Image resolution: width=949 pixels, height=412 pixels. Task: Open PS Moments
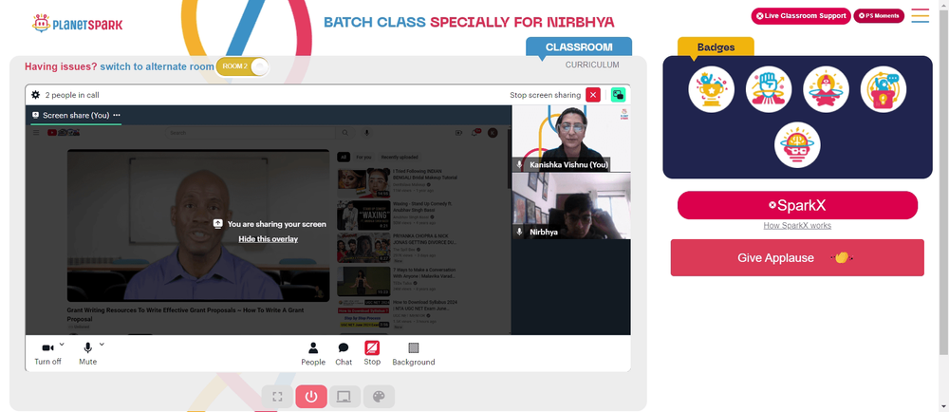click(879, 16)
